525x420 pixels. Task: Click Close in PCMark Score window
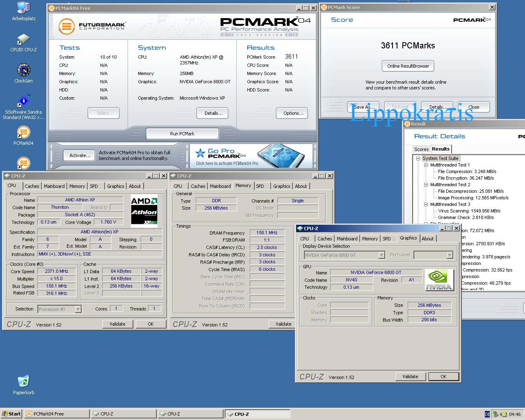[x=474, y=107]
